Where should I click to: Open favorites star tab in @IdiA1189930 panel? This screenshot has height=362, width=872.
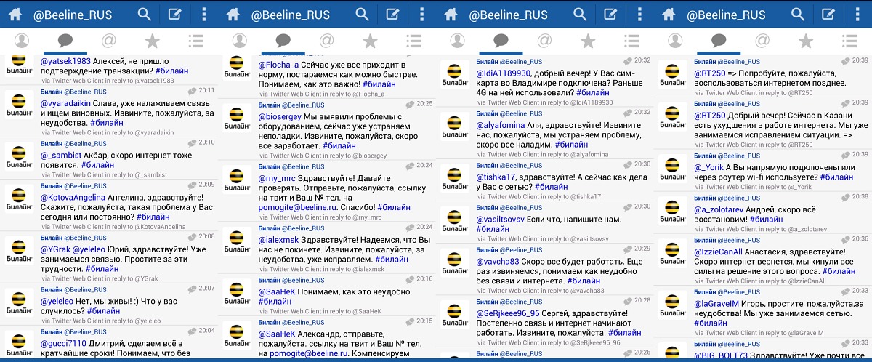[x=588, y=41]
